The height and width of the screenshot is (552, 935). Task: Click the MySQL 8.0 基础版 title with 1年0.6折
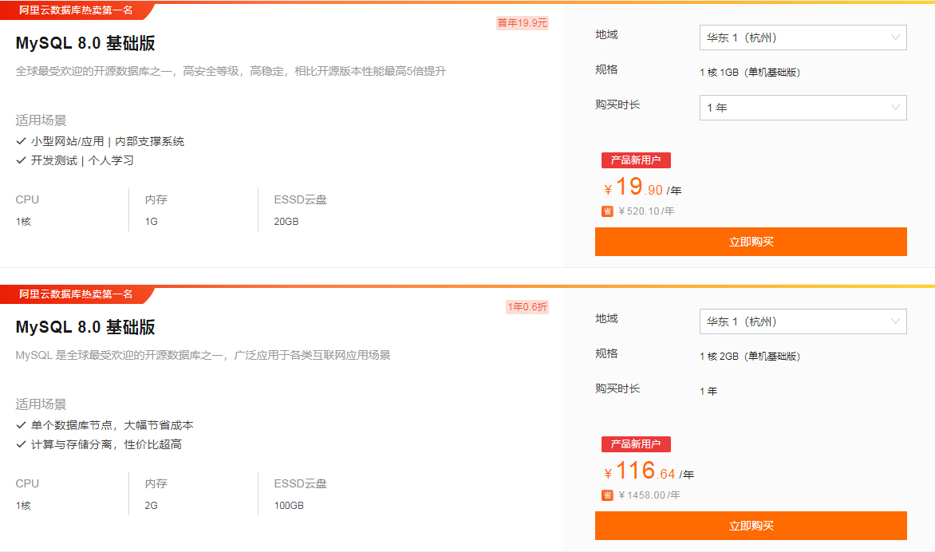tap(85, 327)
